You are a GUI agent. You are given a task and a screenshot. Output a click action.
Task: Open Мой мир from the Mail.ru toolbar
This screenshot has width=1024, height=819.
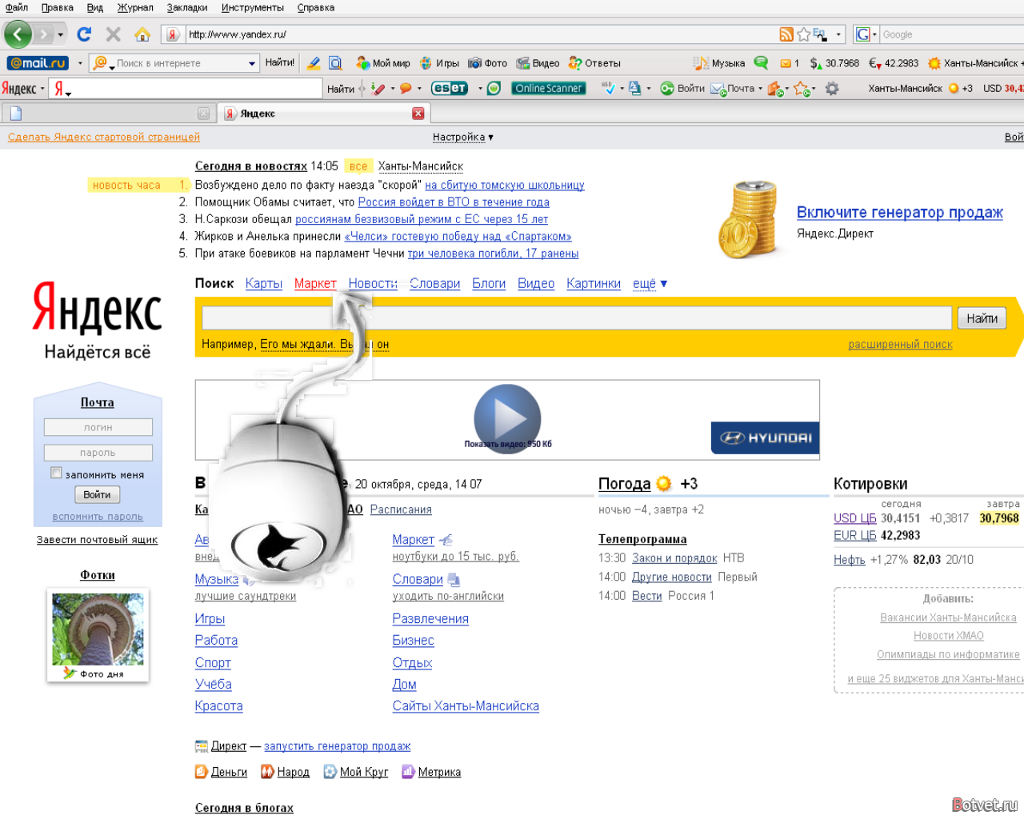[382, 63]
